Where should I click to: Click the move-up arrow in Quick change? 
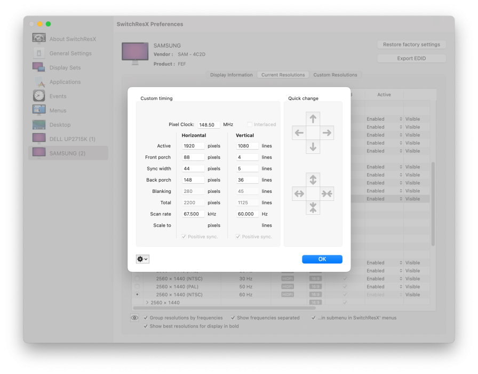pos(313,119)
